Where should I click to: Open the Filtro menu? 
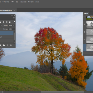click(12, 2)
